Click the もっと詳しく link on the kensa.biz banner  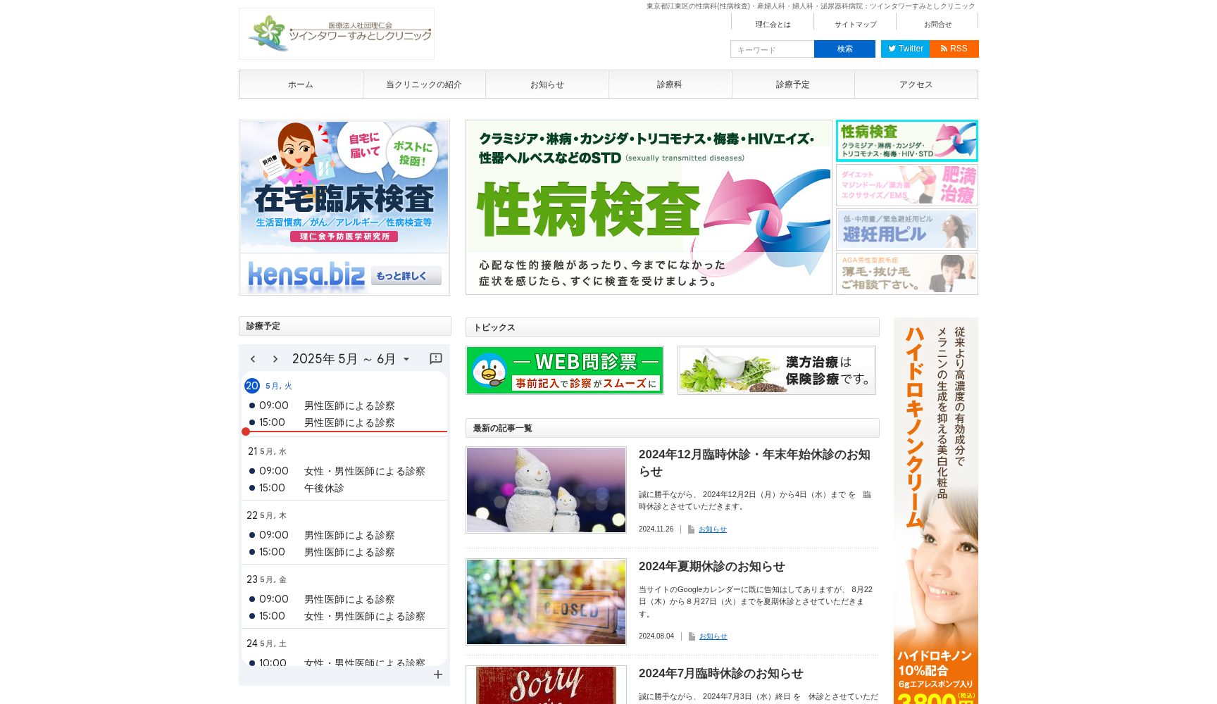pos(406,275)
